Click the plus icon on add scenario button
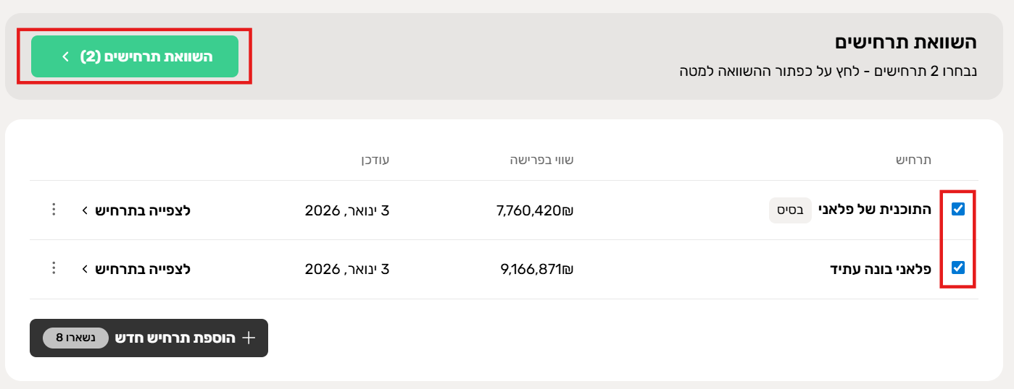This screenshot has height=389, width=1014. pyautogui.click(x=249, y=338)
